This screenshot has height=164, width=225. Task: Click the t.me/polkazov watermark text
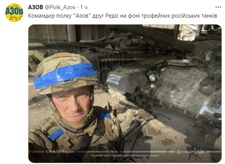click(61, 151)
